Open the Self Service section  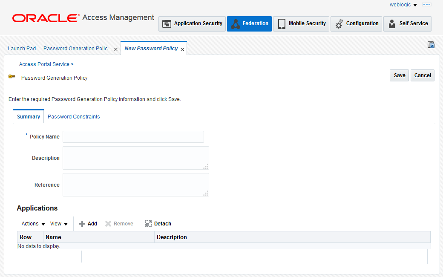coord(407,24)
